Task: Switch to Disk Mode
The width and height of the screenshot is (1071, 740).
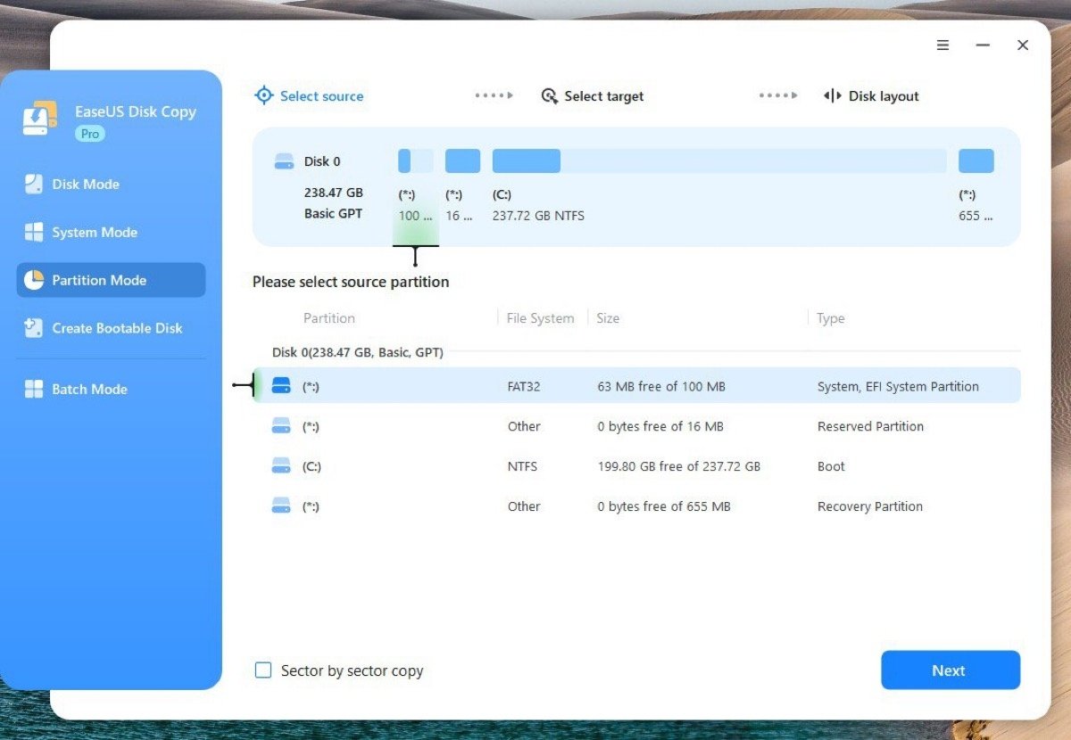Action: click(x=111, y=185)
